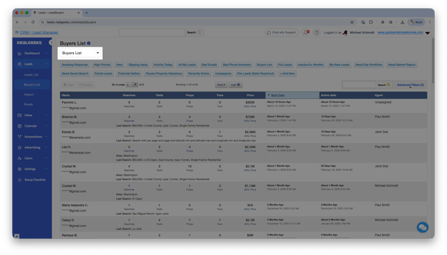Expand the account menu arrow at top right

coord(428,33)
